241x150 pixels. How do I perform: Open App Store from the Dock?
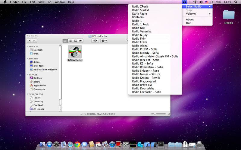(x=49, y=144)
